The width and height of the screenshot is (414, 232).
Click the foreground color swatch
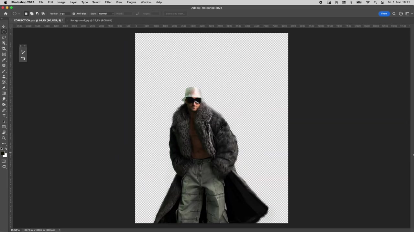tap(3, 153)
